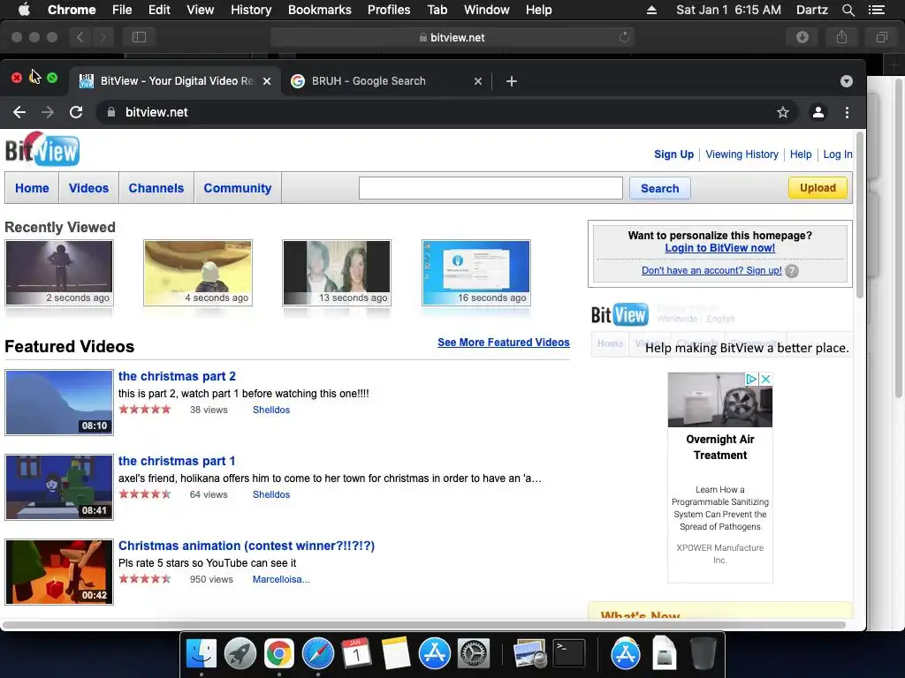Open System Preferences from the Dock
The width and height of the screenshot is (905, 678).
pos(474,654)
